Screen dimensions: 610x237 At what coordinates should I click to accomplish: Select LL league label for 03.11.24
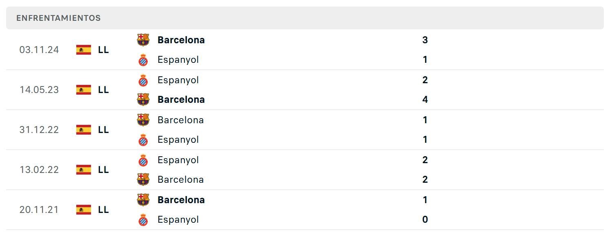[103, 50]
